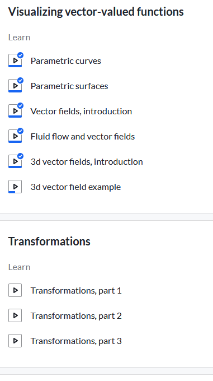Go to Vector fields, introduction lesson
Image resolution: width=213 pixels, height=381 pixels.
point(81,111)
